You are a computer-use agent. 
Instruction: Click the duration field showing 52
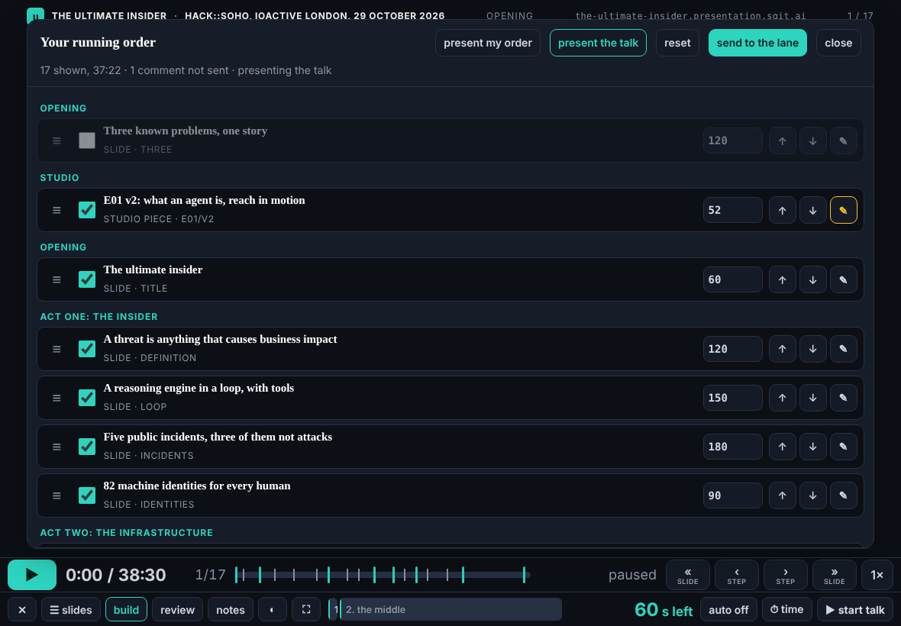coord(733,210)
